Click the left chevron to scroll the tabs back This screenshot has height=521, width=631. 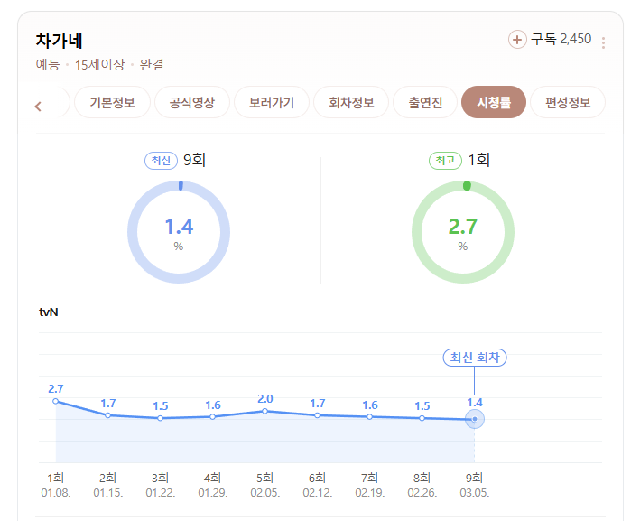click(38, 107)
